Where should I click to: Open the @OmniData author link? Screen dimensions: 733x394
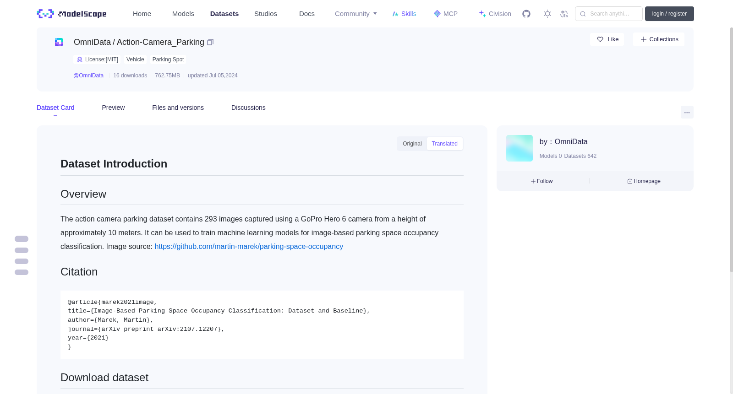(88, 76)
